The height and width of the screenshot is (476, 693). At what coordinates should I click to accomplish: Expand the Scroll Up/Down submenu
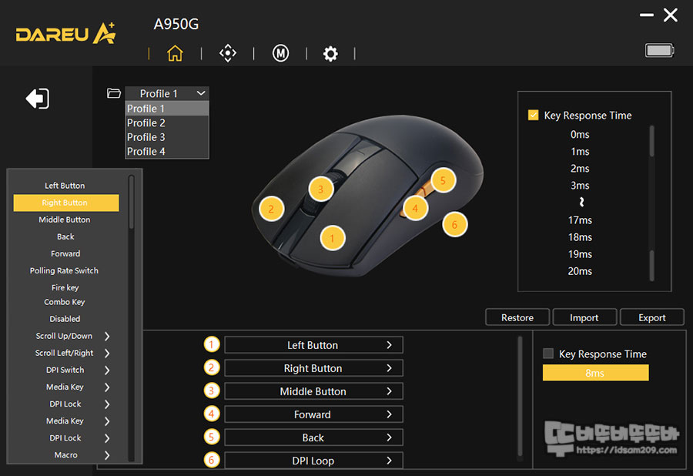(107, 337)
